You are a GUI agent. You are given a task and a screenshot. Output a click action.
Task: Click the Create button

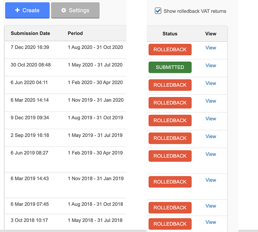pyautogui.click(x=27, y=10)
